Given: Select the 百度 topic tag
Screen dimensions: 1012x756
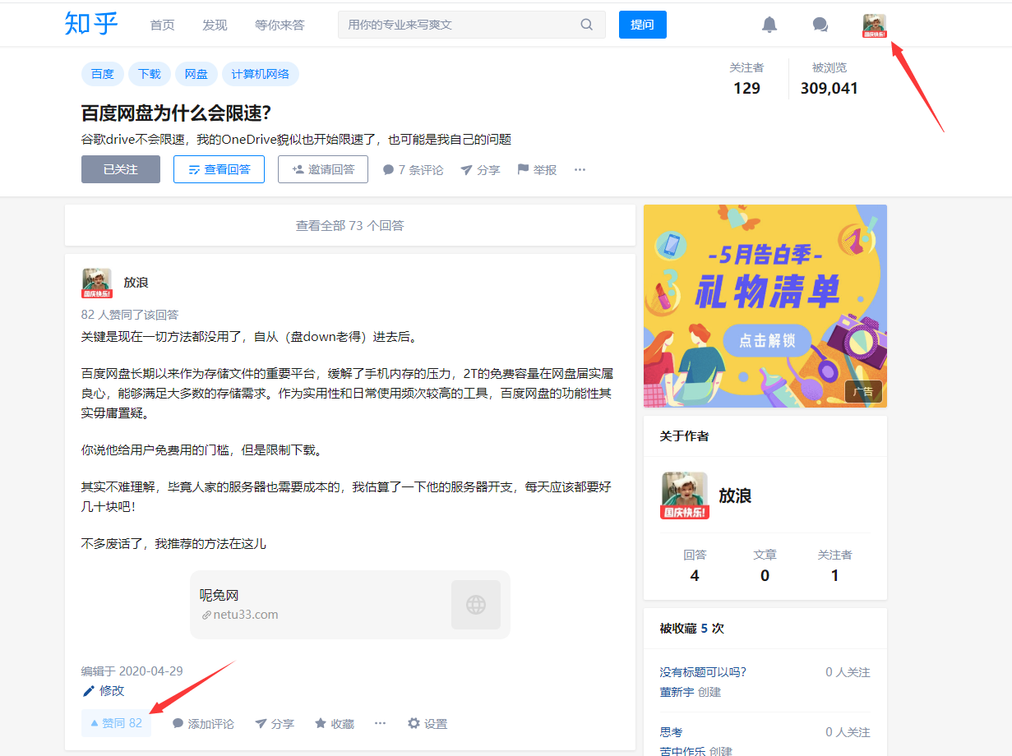Looking at the screenshot, I should (x=103, y=74).
